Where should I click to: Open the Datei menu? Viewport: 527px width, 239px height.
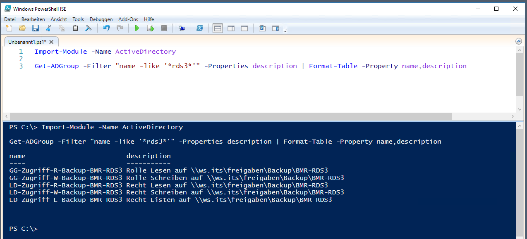(x=10, y=19)
